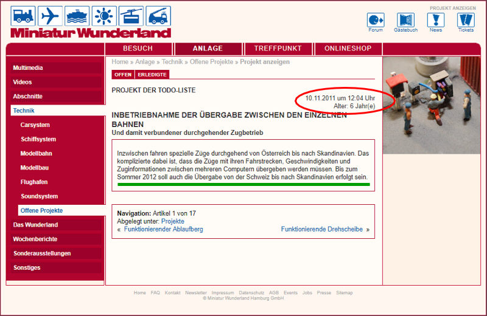Go to next article Funktionierende Drehscheibe
This screenshot has height=316, width=487.
(x=322, y=229)
